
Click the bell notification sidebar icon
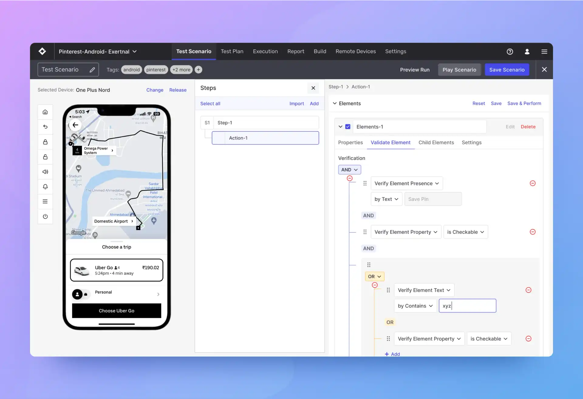[x=45, y=186]
